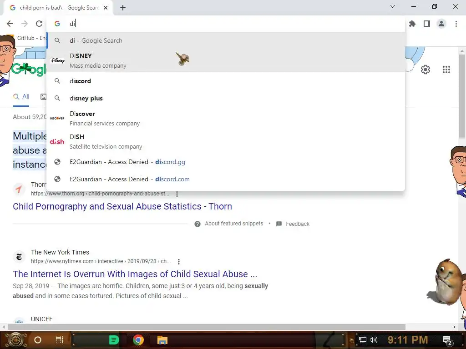
Task: Open Cortana circle on taskbar
Action: (37, 340)
